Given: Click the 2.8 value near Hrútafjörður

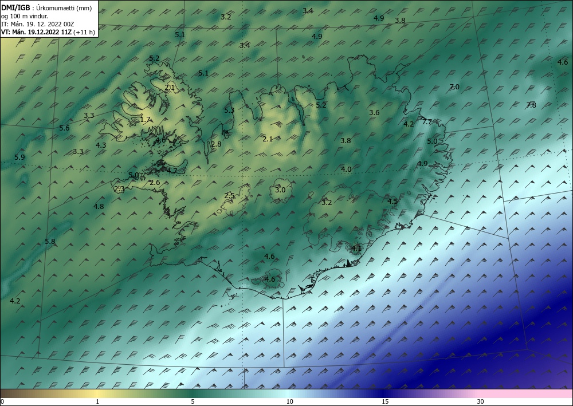Looking at the screenshot, I should click(x=217, y=144).
